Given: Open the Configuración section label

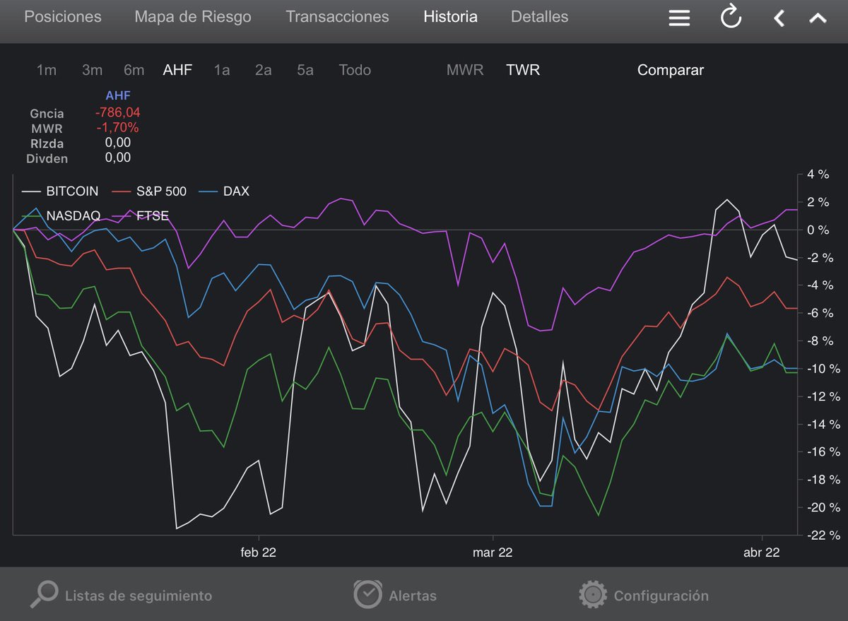Looking at the screenshot, I should pos(661,596).
